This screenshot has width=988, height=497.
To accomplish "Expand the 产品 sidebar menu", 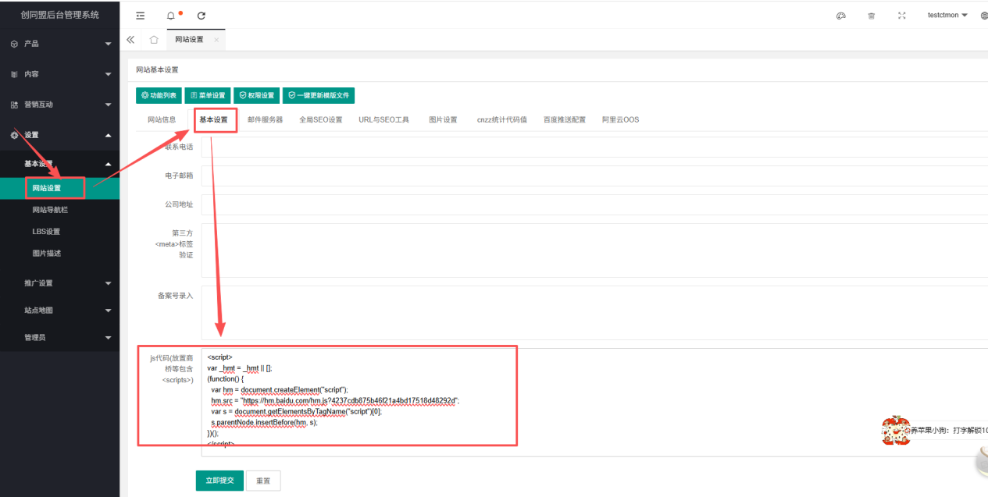I will 59,44.
